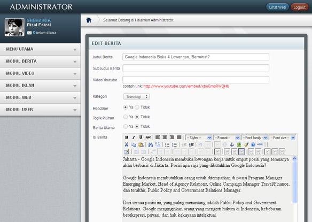Click the Lihat Web button

pyautogui.click(x=277, y=7)
